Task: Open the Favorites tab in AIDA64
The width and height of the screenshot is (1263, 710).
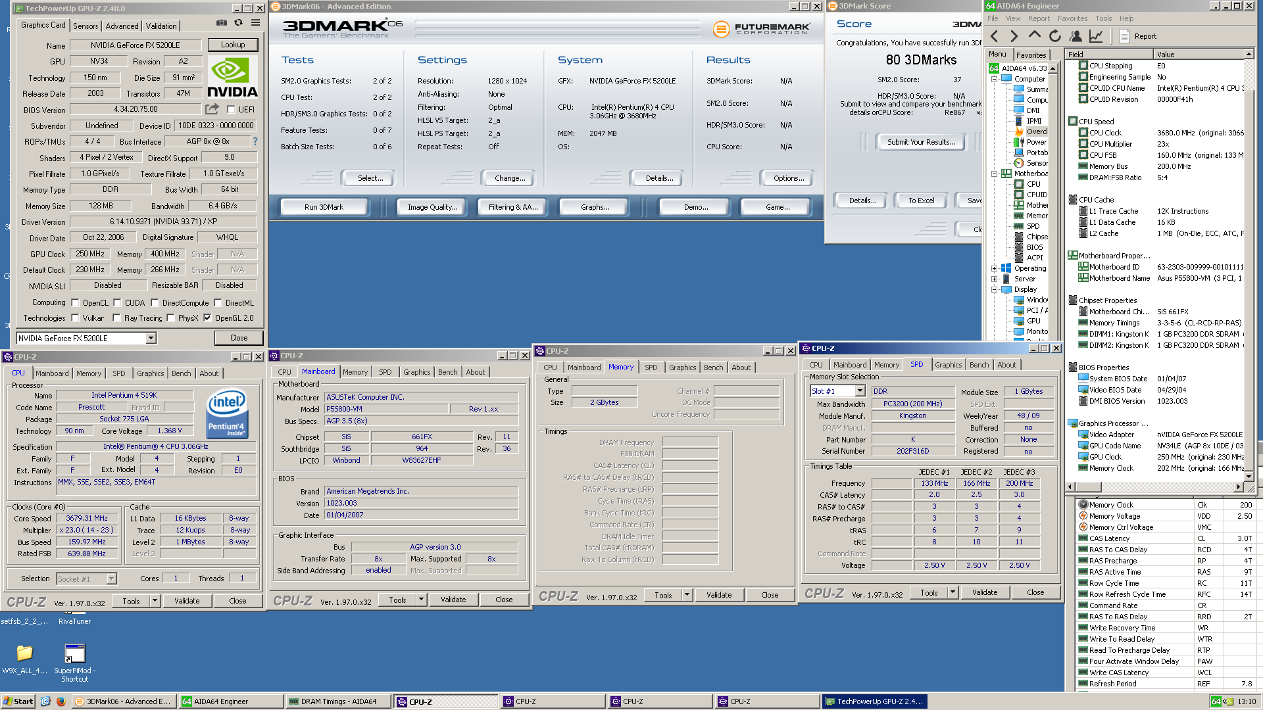Action: tap(1031, 55)
